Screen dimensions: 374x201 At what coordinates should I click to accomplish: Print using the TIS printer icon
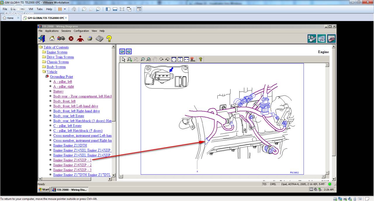tap(90, 38)
